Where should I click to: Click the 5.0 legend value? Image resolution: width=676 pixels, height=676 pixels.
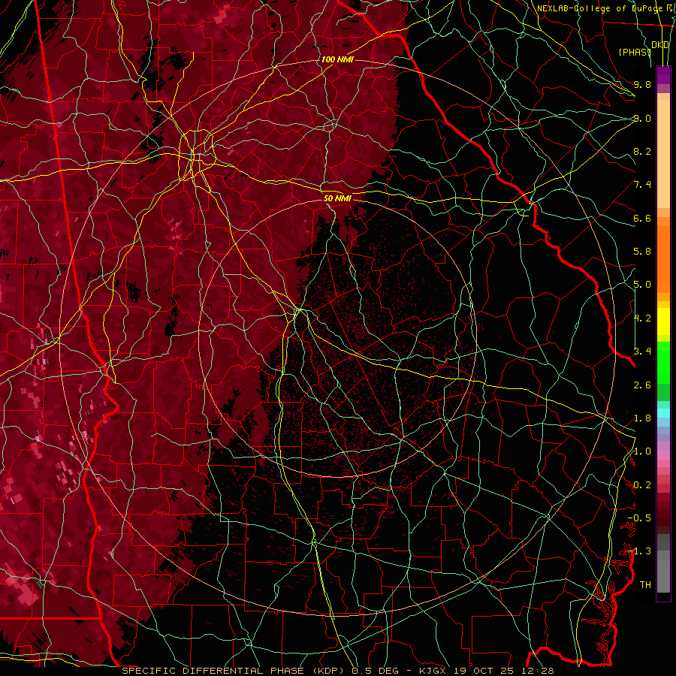pos(642,285)
